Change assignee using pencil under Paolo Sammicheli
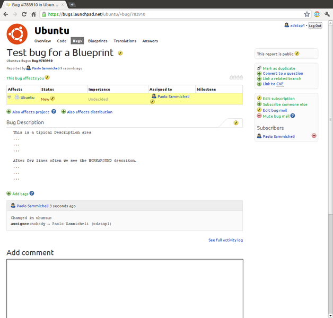333x318 pixels. 153,102
